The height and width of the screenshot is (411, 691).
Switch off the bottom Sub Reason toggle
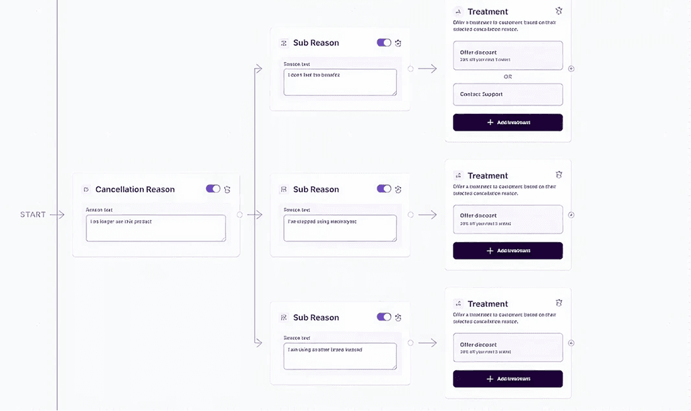coord(384,317)
